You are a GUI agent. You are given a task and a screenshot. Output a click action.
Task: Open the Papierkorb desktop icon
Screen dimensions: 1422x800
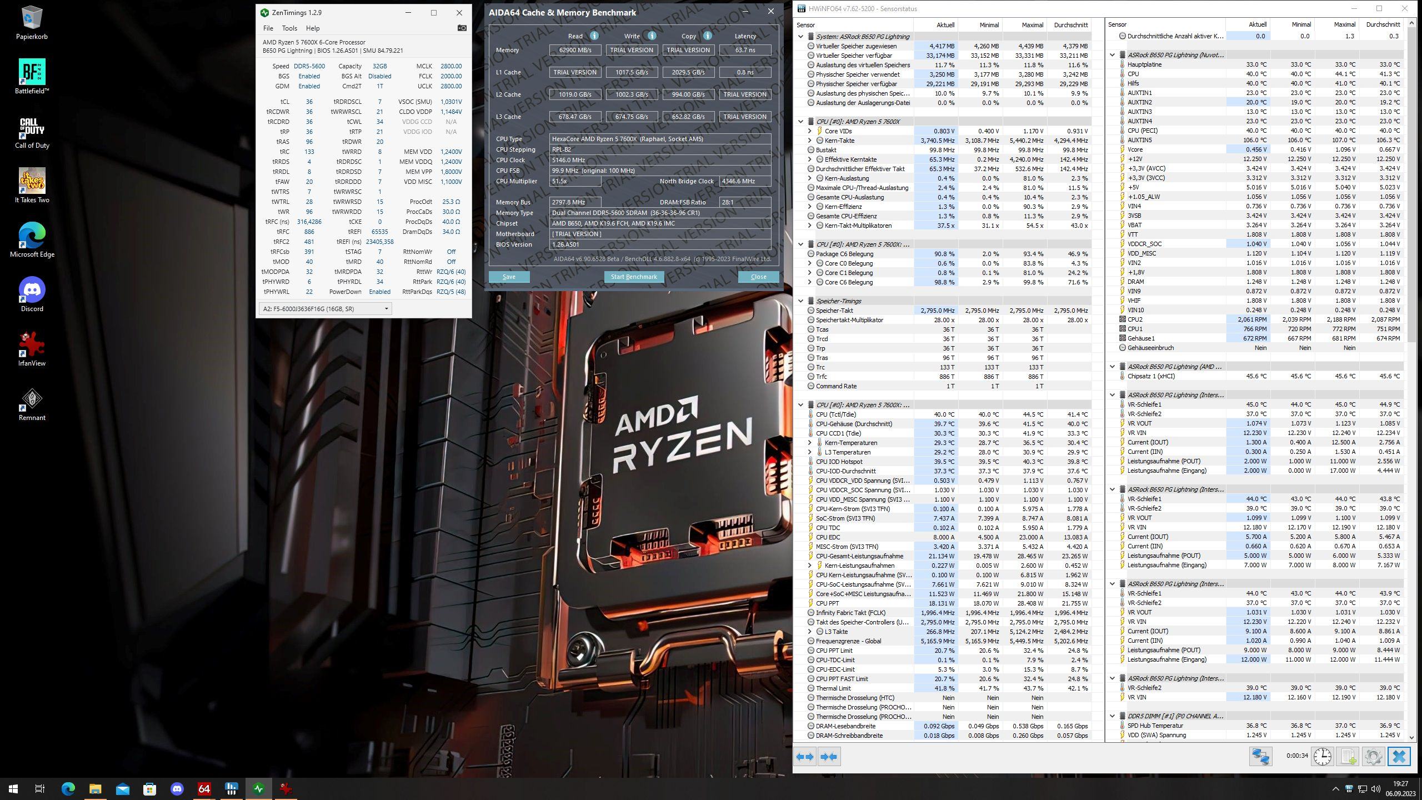tap(32, 23)
